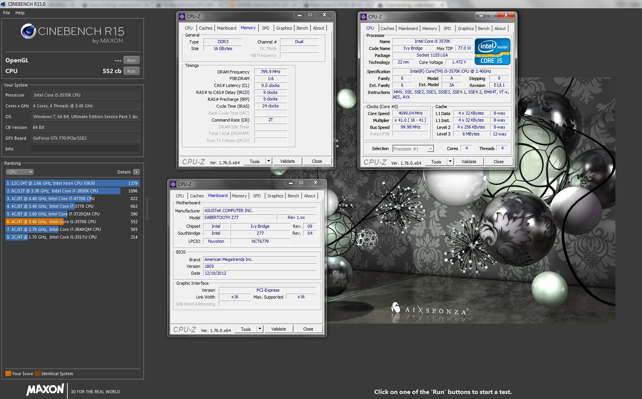The height and width of the screenshot is (399, 642).
Task: Click the Cinebench R15 sphere logo
Action: [x=28, y=31]
